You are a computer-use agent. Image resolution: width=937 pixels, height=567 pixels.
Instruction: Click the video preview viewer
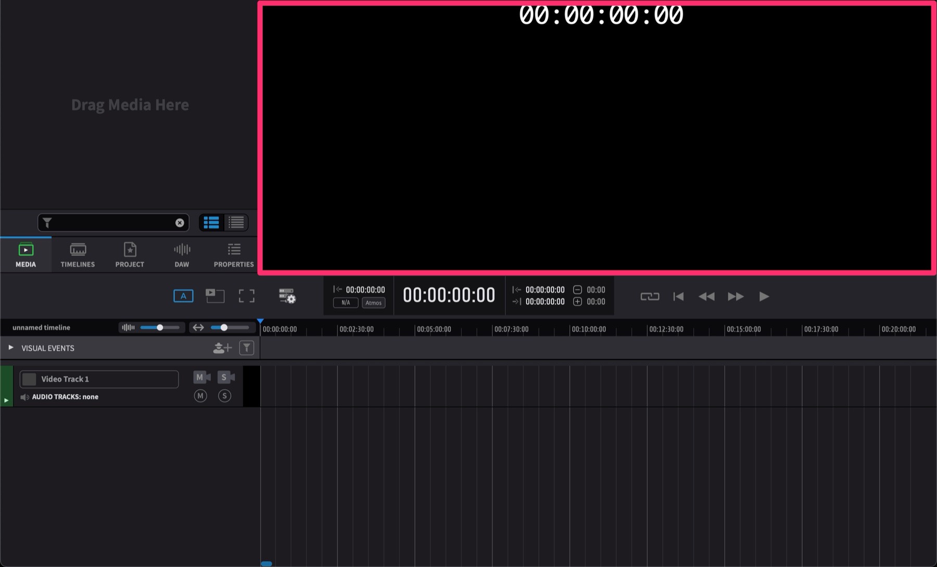click(597, 138)
